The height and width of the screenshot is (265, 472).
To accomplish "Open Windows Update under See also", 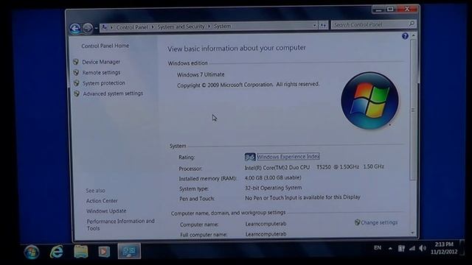I will tap(106, 211).
